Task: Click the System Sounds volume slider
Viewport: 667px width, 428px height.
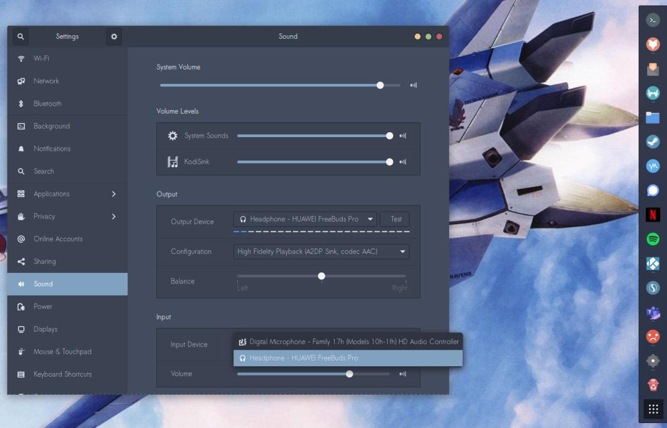Action: [315, 136]
